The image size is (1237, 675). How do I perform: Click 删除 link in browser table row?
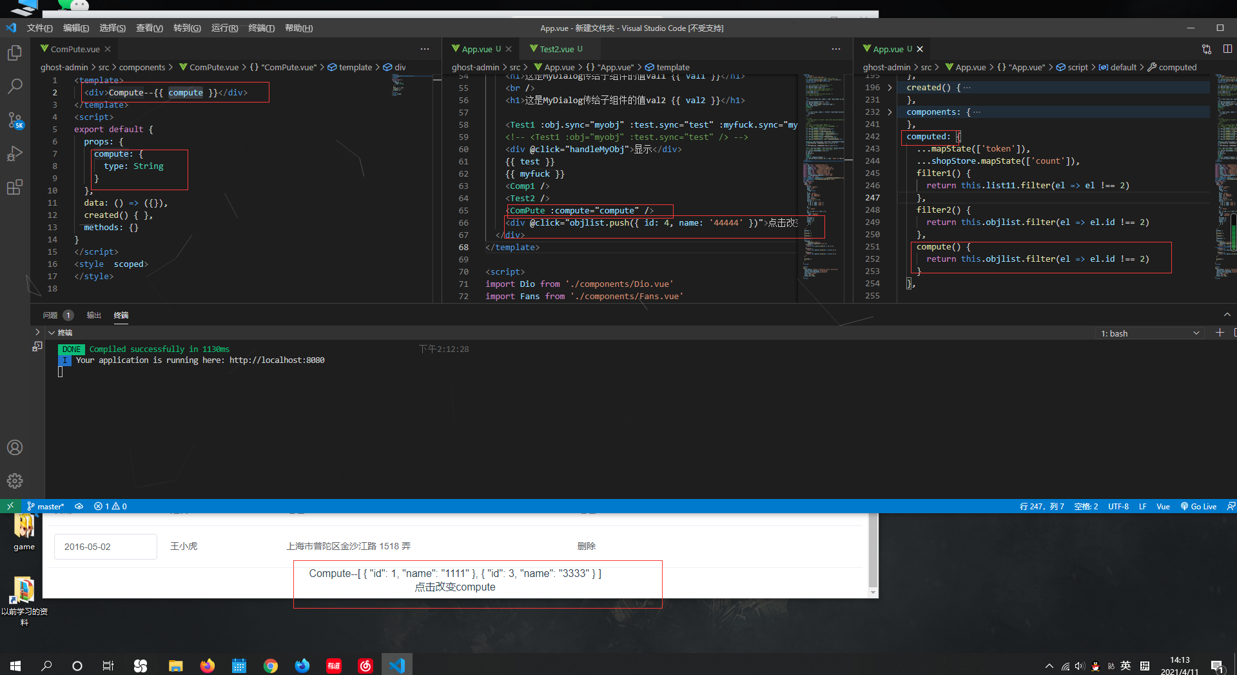[x=587, y=546]
